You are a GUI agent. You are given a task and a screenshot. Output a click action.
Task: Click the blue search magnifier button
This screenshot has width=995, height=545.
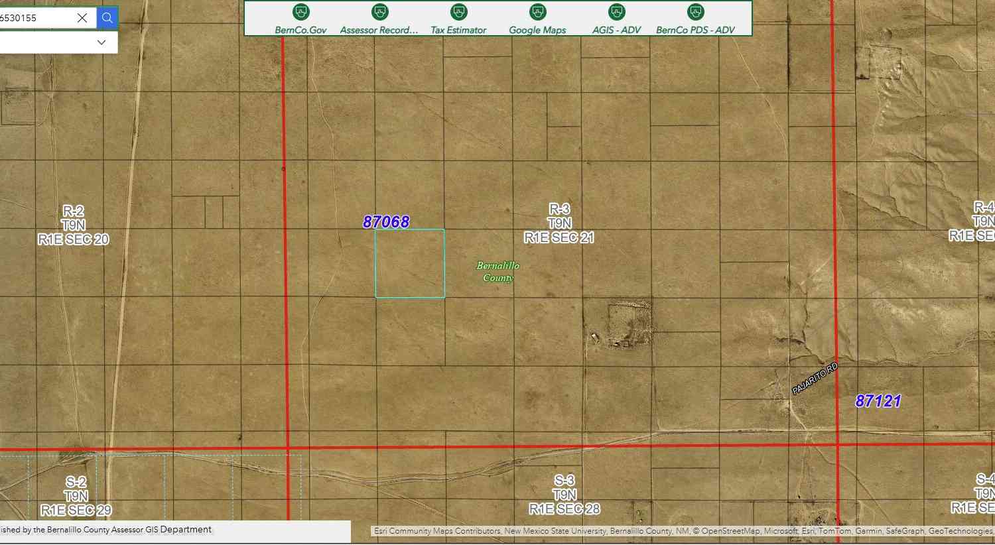pyautogui.click(x=107, y=18)
